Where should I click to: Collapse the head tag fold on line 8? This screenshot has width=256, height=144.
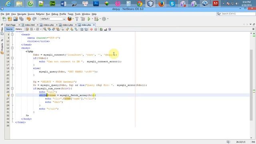tap(12, 34)
